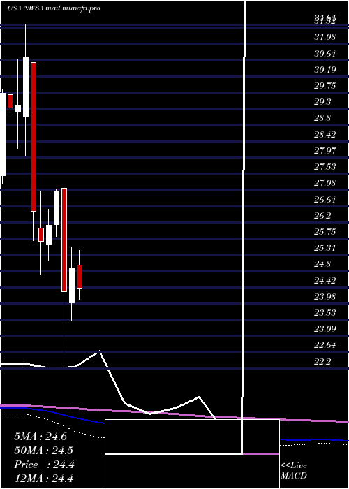Click the 30.19 price axis label
This screenshot has width=349, height=489.
[325, 69]
